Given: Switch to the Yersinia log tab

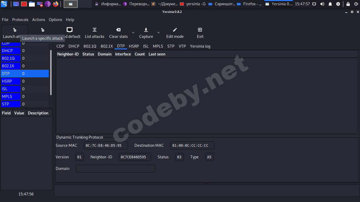Looking at the screenshot, I should (x=200, y=46).
